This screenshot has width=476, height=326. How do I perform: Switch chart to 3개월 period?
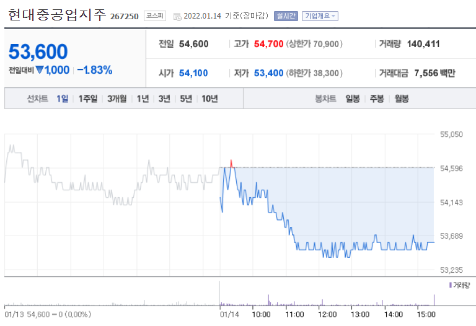coord(117,99)
